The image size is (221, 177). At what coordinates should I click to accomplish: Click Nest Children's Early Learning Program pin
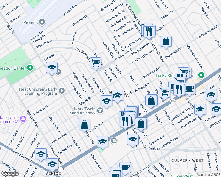(x=61, y=91)
